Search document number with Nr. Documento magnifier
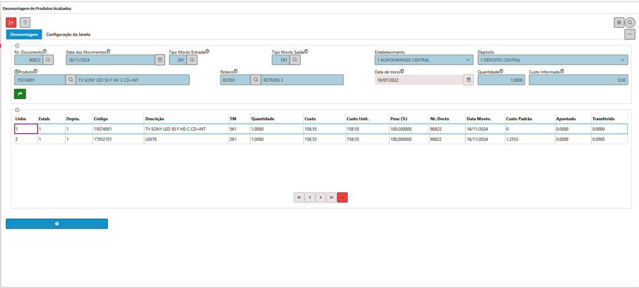The height and width of the screenshot is (288, 639). pos(49,60)
